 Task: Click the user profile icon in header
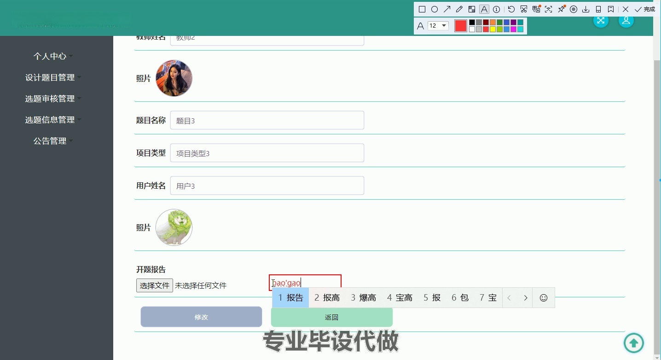point(626,20)
